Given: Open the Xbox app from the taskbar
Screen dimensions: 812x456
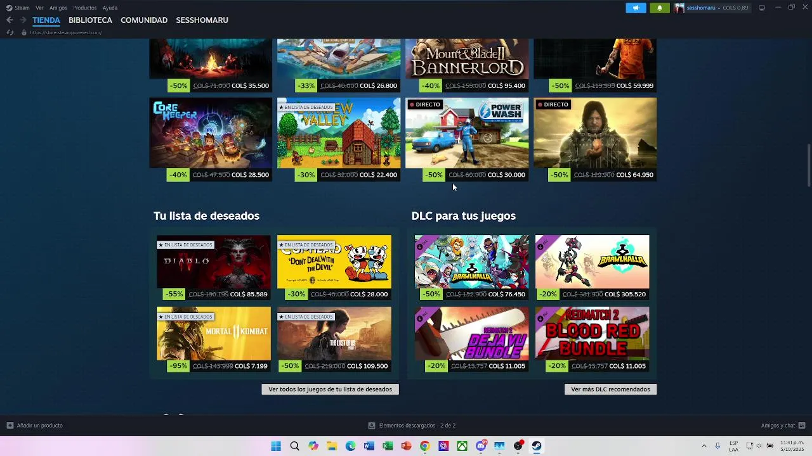Looking at the screenshot, I should [x=462, y=446].
